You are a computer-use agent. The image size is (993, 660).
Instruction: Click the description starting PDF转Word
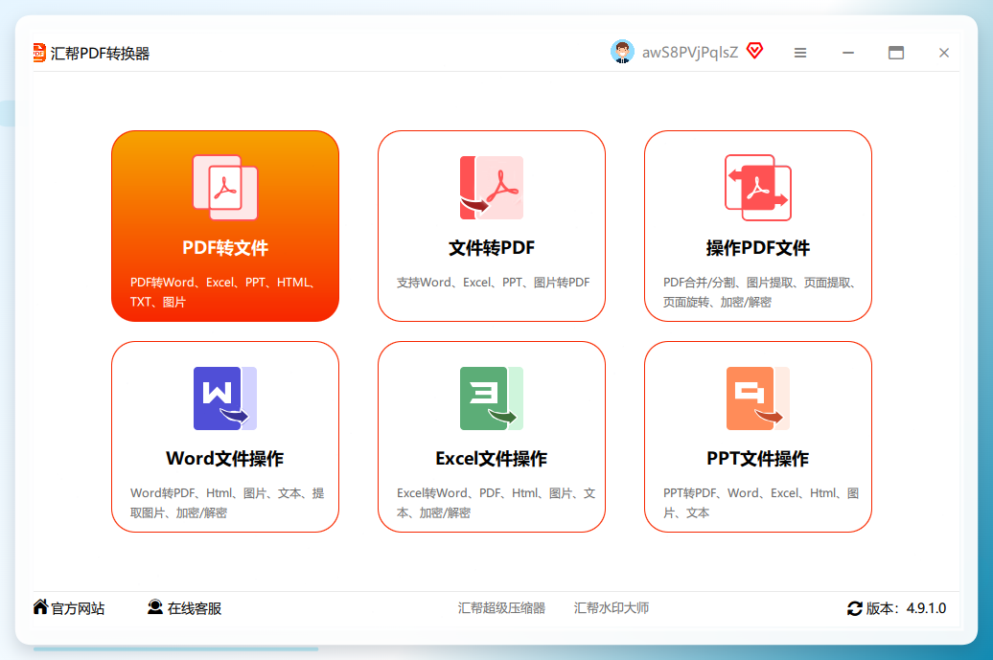click(223, 292)
